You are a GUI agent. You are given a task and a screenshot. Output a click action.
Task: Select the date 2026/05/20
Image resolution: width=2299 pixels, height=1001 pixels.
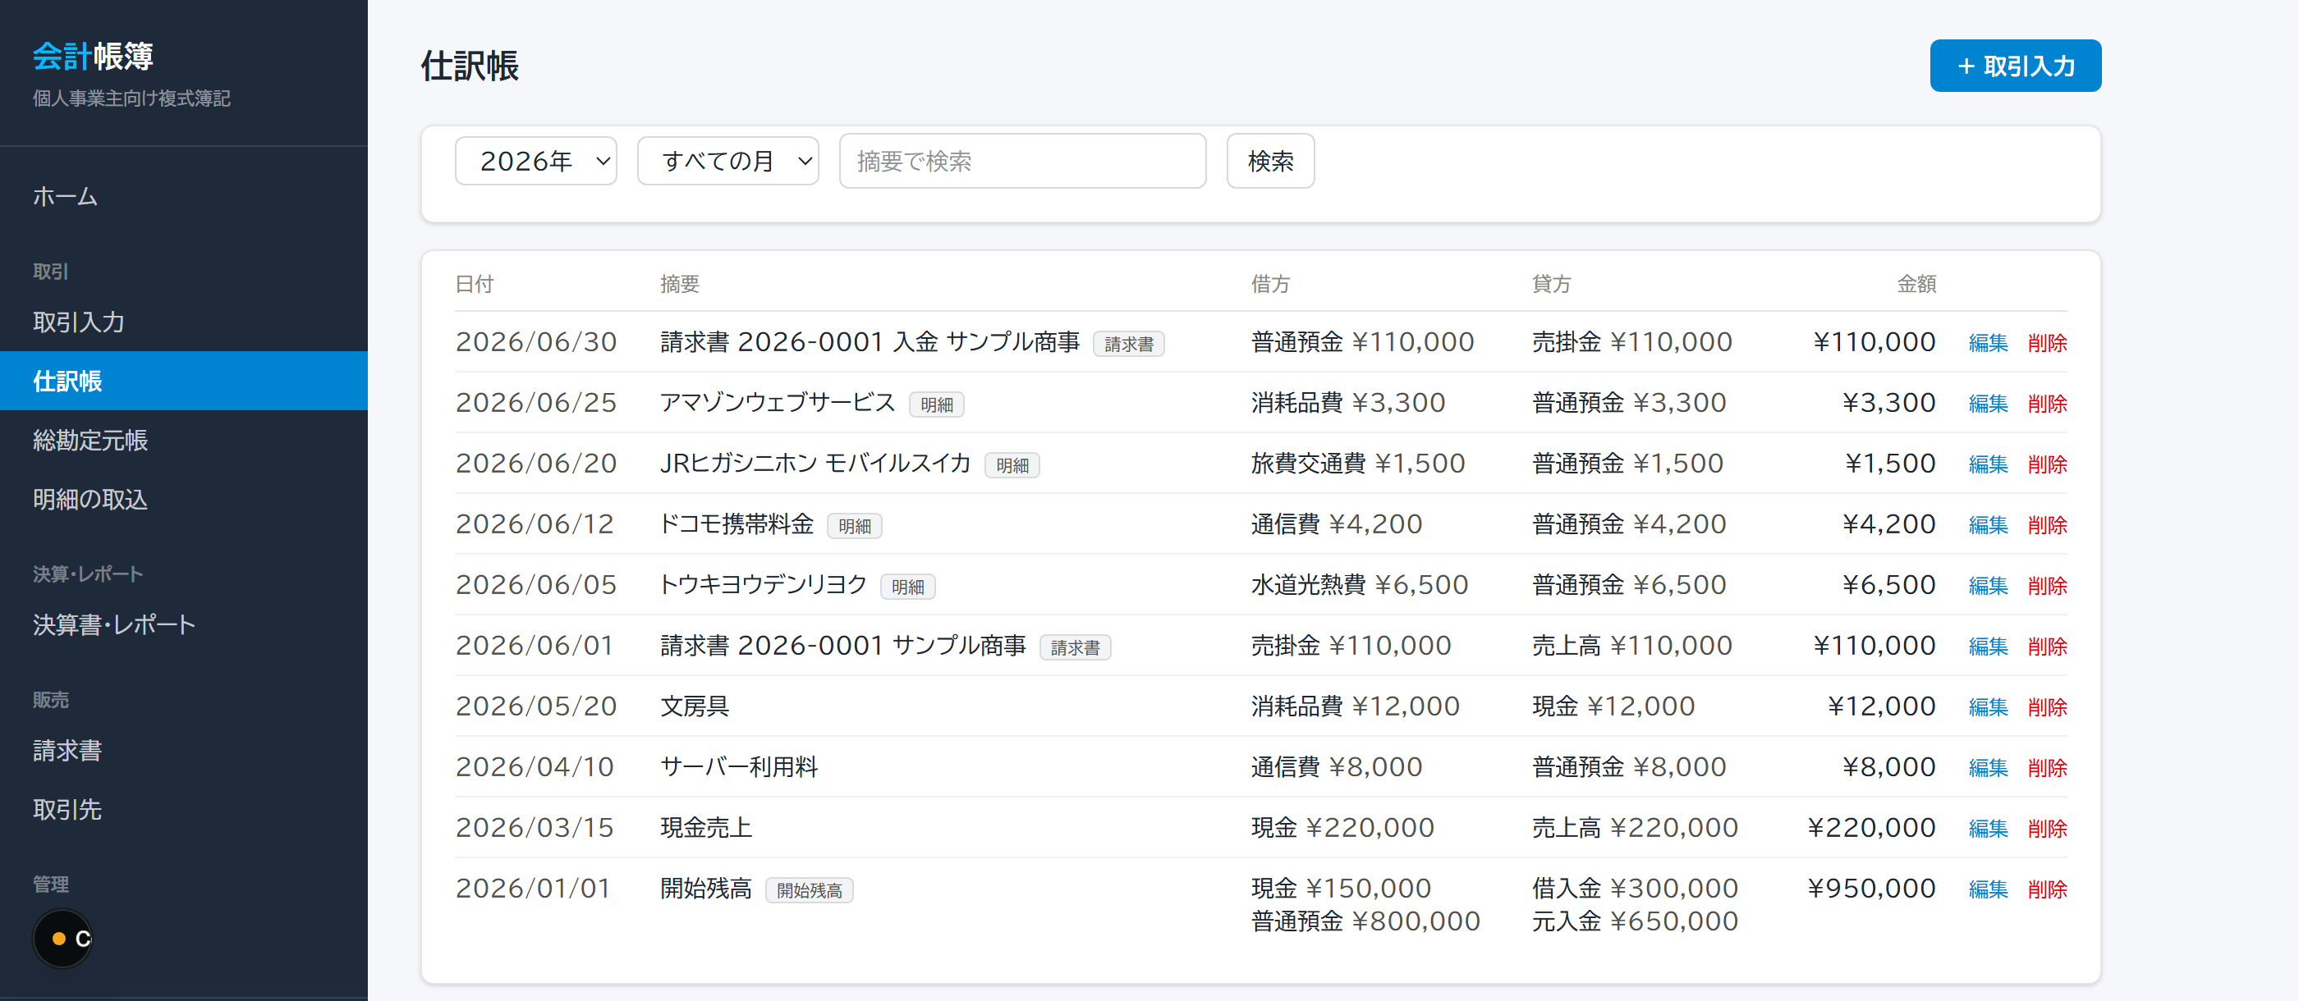pos(535,706)
